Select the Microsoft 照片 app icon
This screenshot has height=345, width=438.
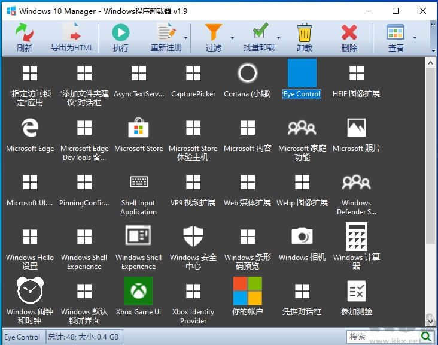click(357, 128)
